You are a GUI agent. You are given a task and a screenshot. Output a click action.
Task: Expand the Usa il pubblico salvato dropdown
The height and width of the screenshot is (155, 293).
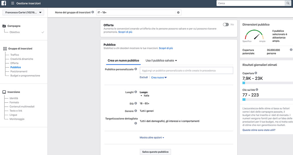click(x=161, y=61)
